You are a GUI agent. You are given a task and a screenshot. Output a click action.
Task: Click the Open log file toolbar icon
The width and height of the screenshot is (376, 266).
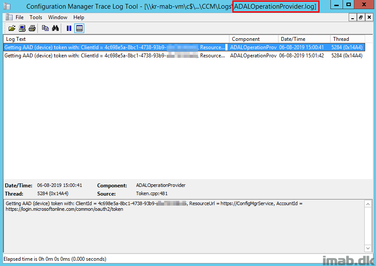pos(12,28)
